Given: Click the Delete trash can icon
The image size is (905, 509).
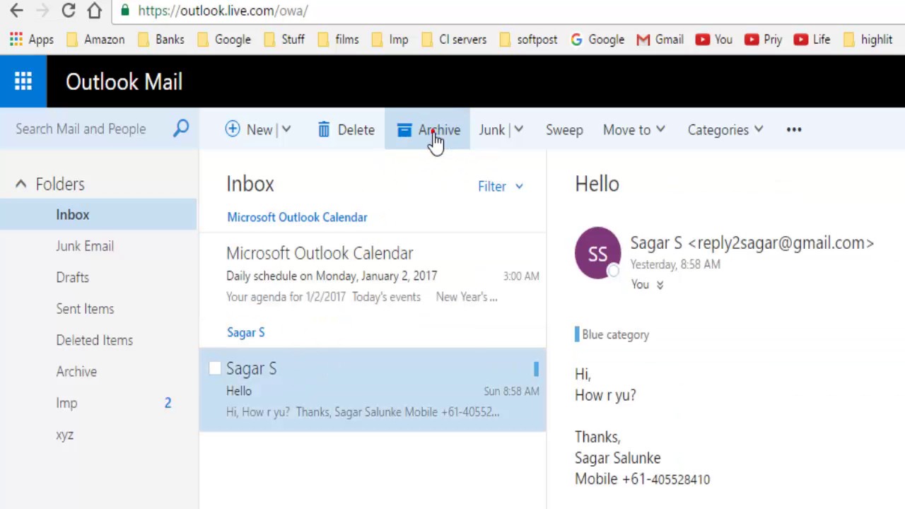Looking at the screenshot, I should tap(324, 129).
